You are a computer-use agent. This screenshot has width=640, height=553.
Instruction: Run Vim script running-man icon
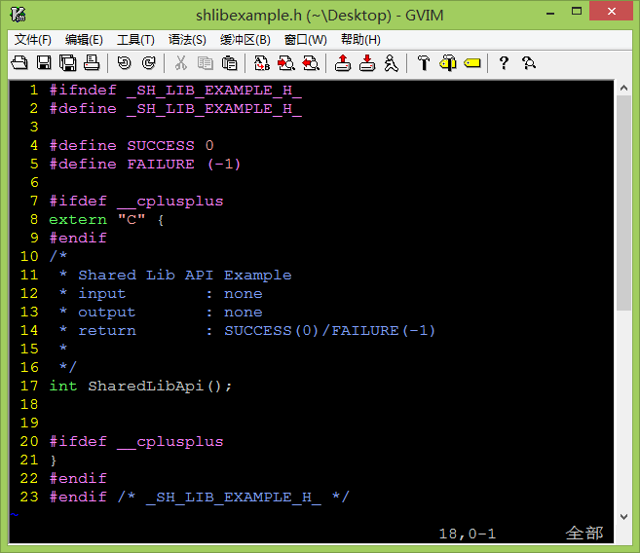coord(391,63)
